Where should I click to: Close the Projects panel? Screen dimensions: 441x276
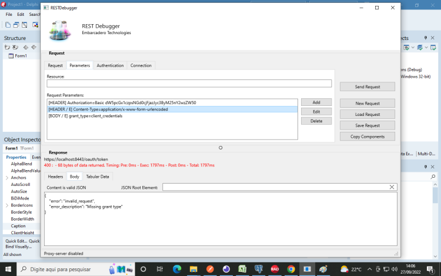433,38
